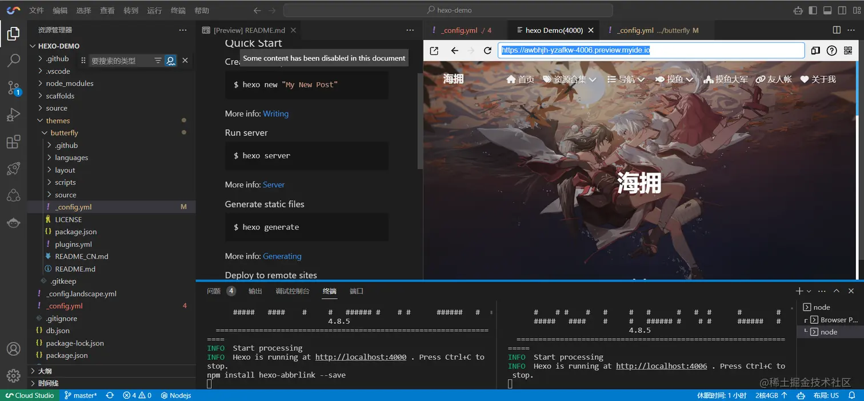The image size is (864, 401).
Task: Expand the languages folder
Action: pyautogui.click(x=71, y=158)
